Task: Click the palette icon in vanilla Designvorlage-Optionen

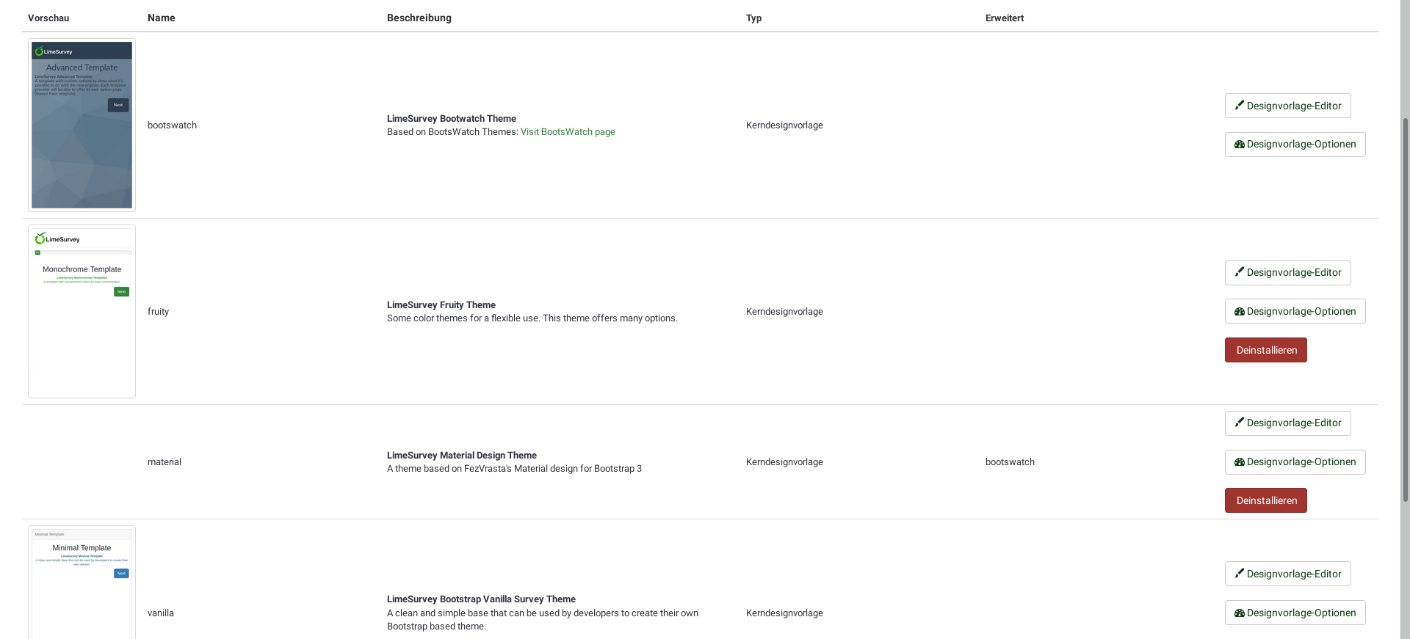Action: [1240, 613]
